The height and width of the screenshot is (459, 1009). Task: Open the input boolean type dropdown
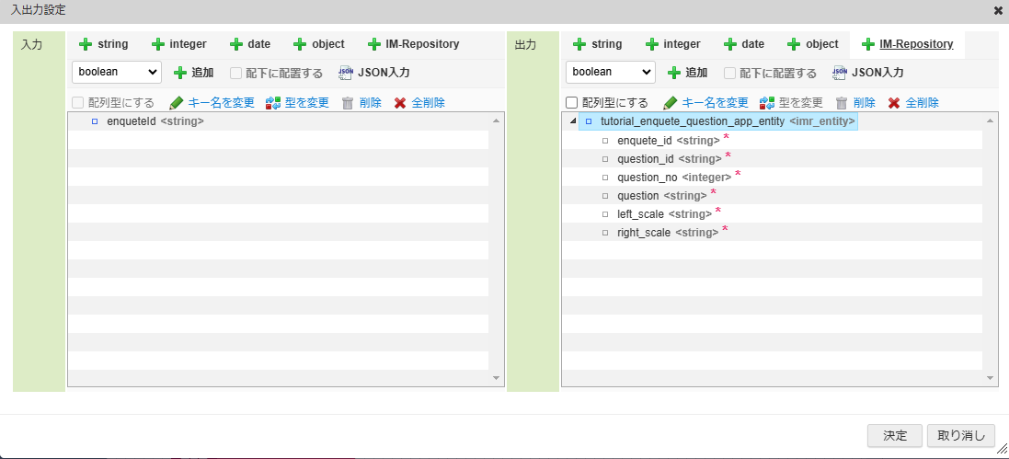tap(117, 72)
